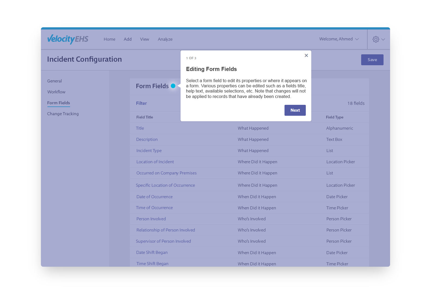Select the Date of Occurrence field link
Screen dimensions: 431x294
(154, 197)
